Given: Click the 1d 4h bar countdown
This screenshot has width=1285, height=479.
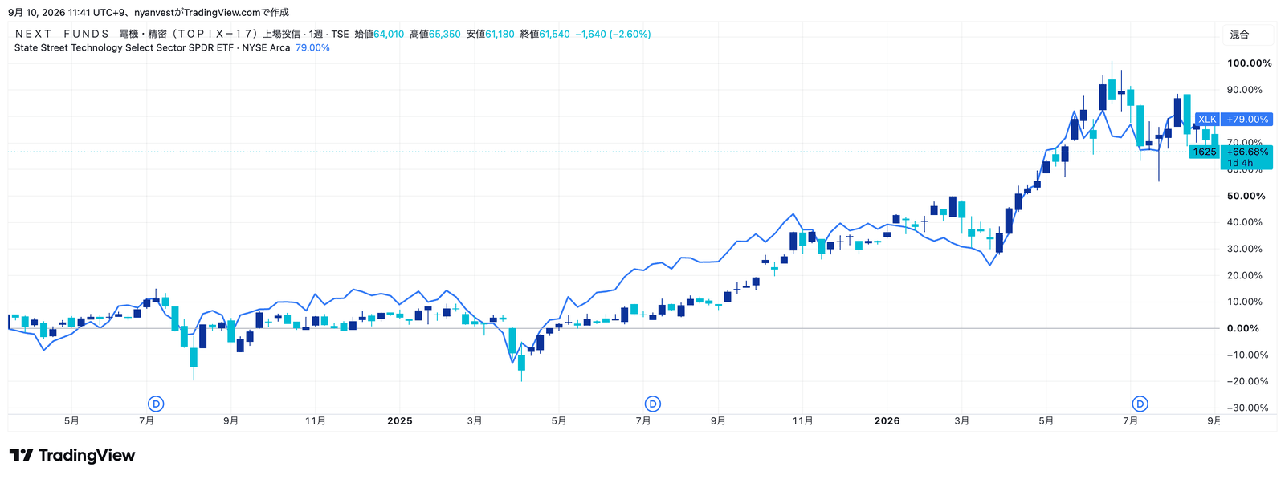Looking at the screenshot, I should coord(1241,163).
